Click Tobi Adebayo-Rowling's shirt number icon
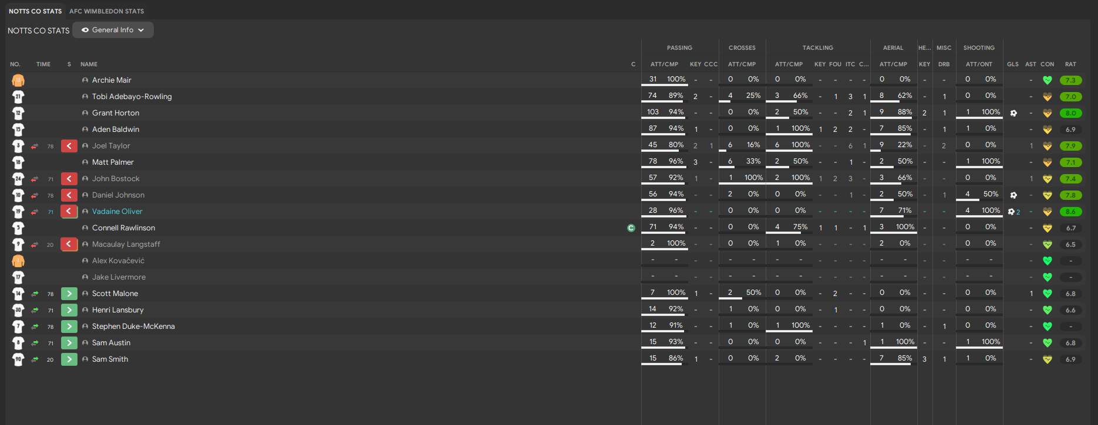The height and width of the screenshot is (425, 1098). pyautogui.click(x=18, y=97)
